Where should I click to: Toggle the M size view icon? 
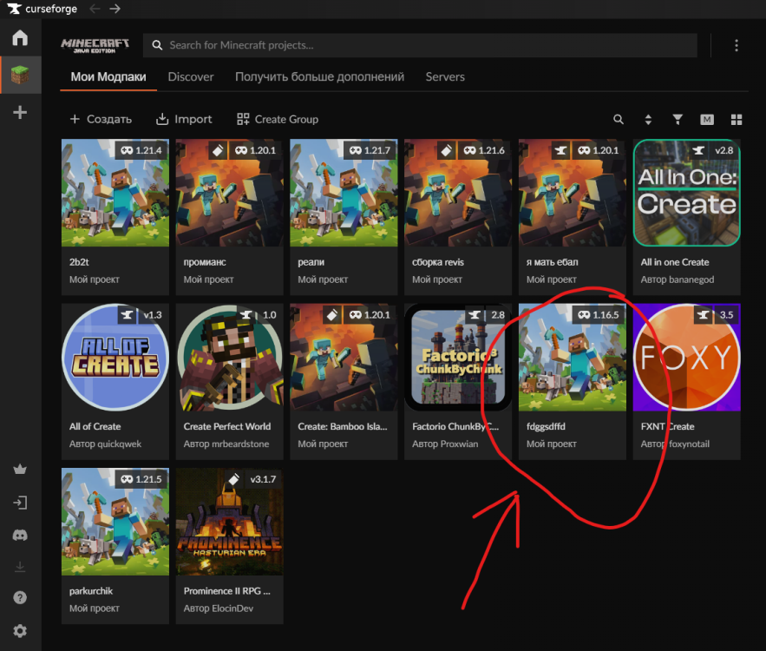pos(707,119)
